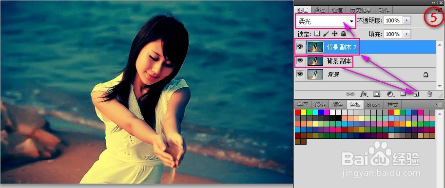Screen dimensions: 445x188
Task: Click the layers list scroll up arrow
Action: click(440, 44)
